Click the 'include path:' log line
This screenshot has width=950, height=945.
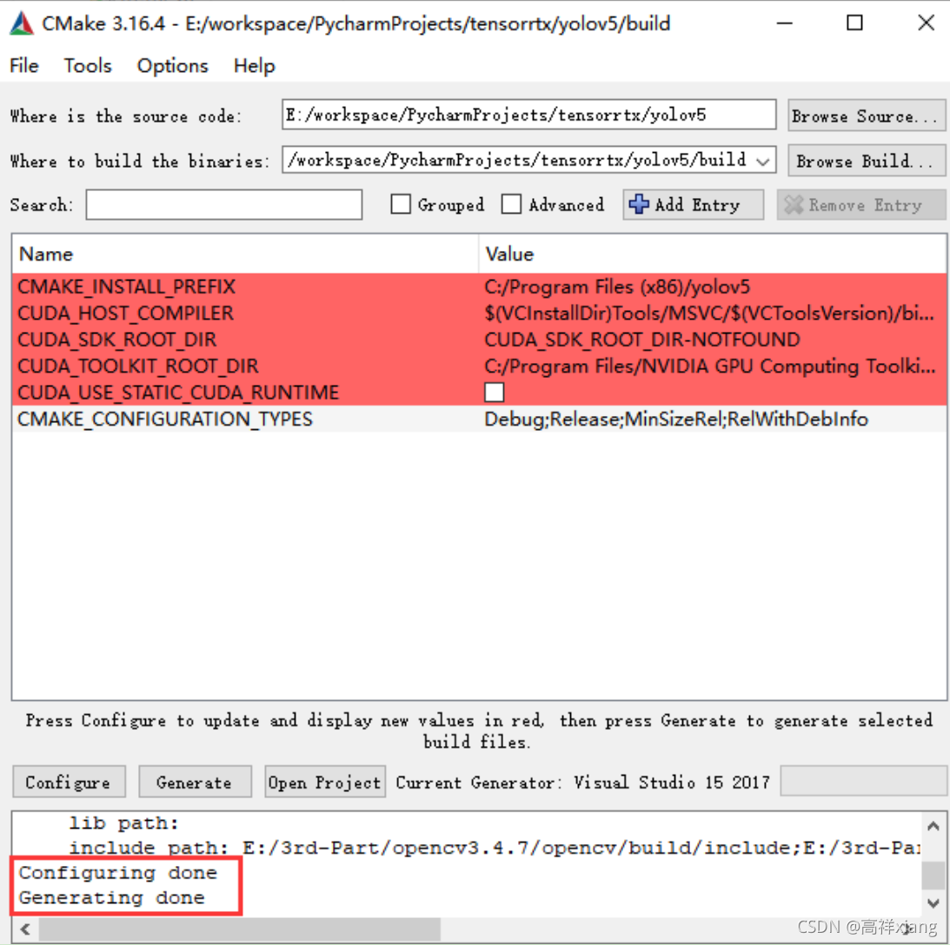coord(494,848)
